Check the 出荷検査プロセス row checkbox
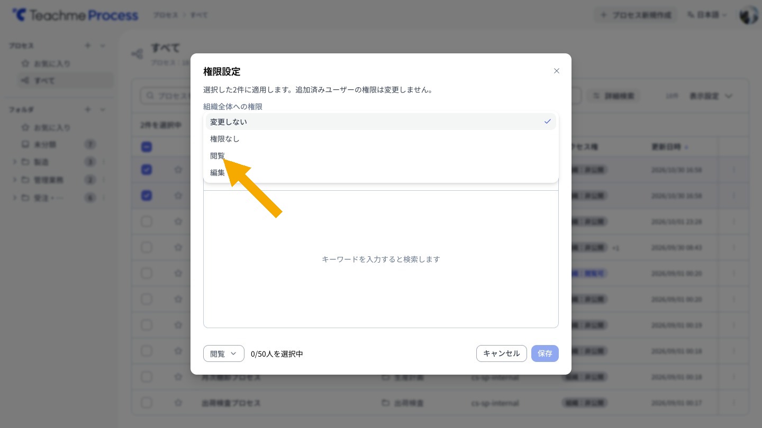This screenshot has height=428, width=762. tap(147, 403)
